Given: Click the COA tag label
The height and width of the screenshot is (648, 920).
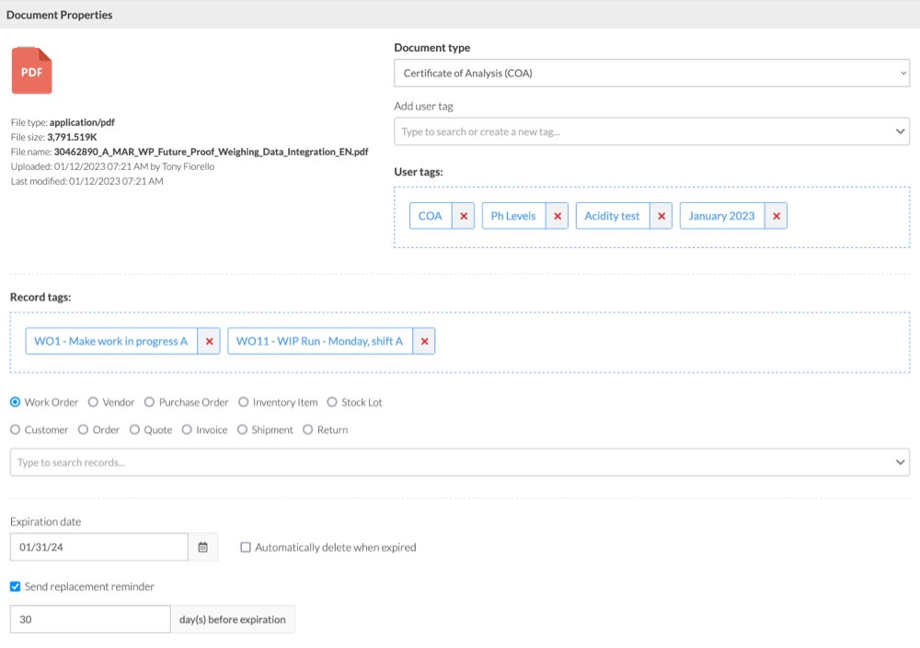Looking at the screenshot, I should click(x=430, y=216).
